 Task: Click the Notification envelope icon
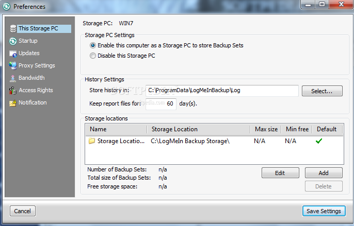pyautogui.click(x=13, y=103)
